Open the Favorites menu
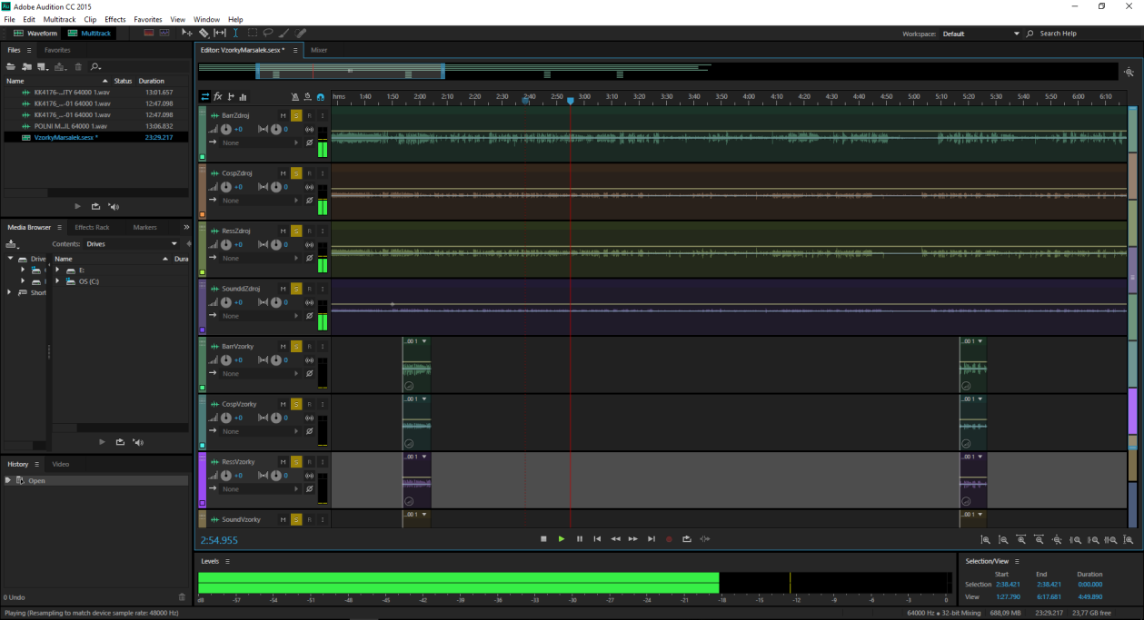 tap(148, 19)
